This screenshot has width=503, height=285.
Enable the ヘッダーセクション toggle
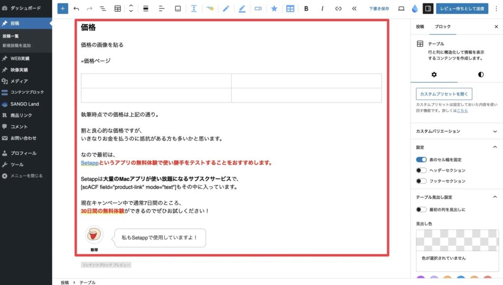(421, 171)
